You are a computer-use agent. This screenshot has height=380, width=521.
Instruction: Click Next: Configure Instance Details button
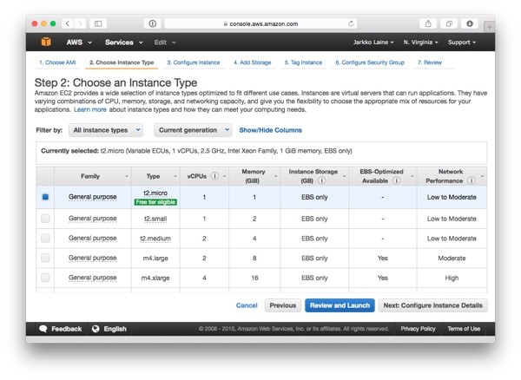click(x=432, y=305)
